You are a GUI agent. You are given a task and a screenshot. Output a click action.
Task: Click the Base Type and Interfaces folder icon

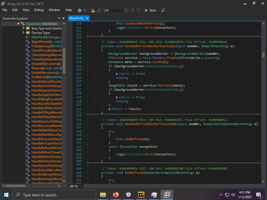[x=28, y=28]
